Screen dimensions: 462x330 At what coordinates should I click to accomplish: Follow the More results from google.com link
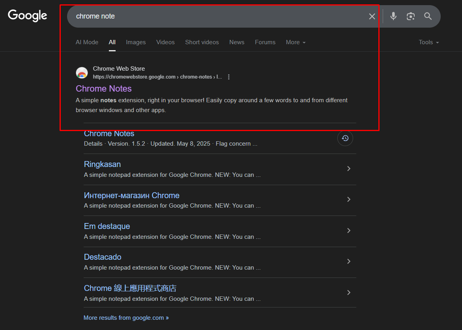pyautogui.click(x=126, y=318)
